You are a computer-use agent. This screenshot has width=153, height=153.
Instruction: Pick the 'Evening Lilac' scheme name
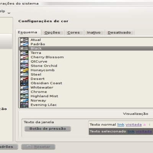(44, 105)
